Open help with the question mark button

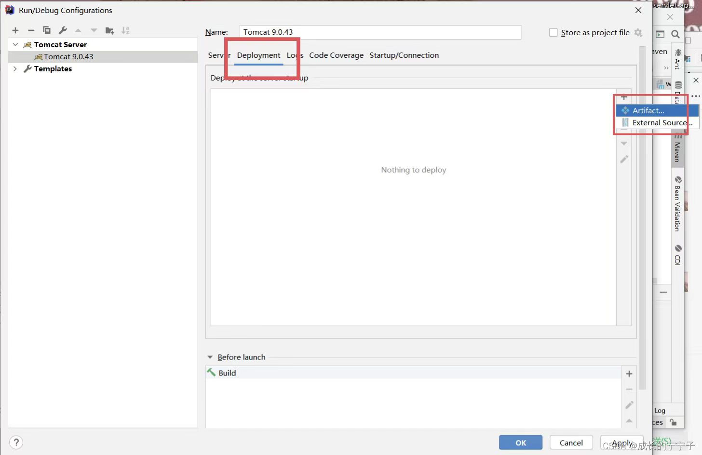pyautogui.click(x=16, y=442)
